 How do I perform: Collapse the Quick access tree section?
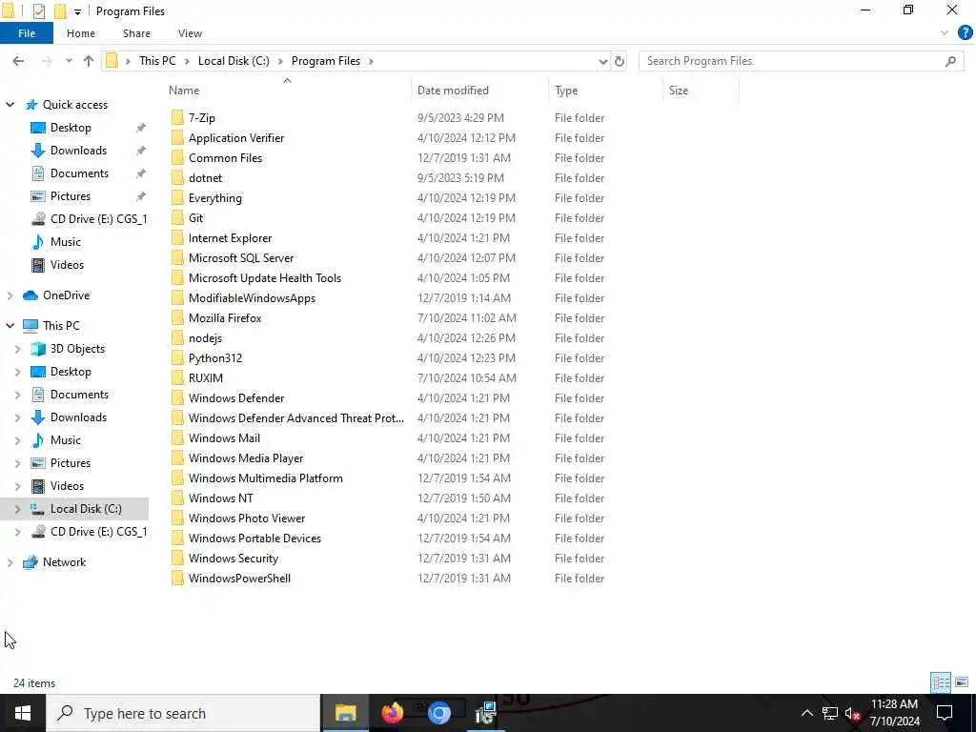[x=10, y=105]
